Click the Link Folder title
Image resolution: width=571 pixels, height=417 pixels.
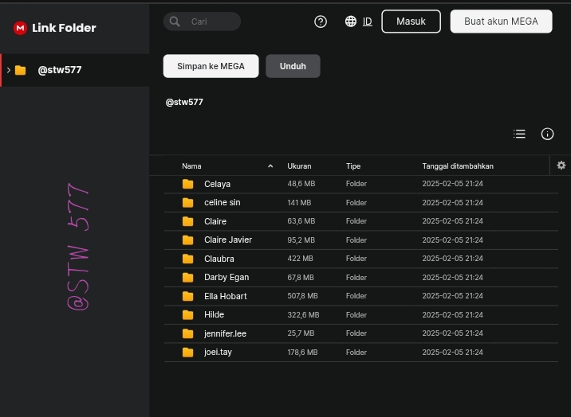click(64, 28)
